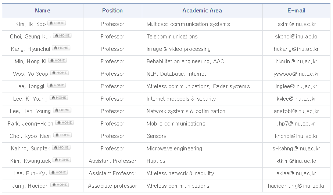Open HOME icon next to Kim, Ik-Soo
The image size is (333, 195).
pos(57,23)
